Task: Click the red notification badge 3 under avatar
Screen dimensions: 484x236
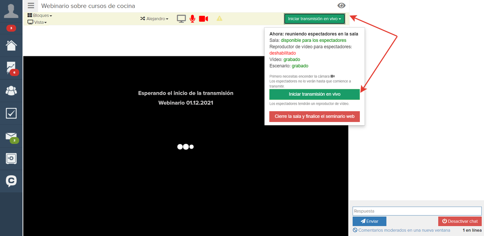Action: tap(11, 28)
